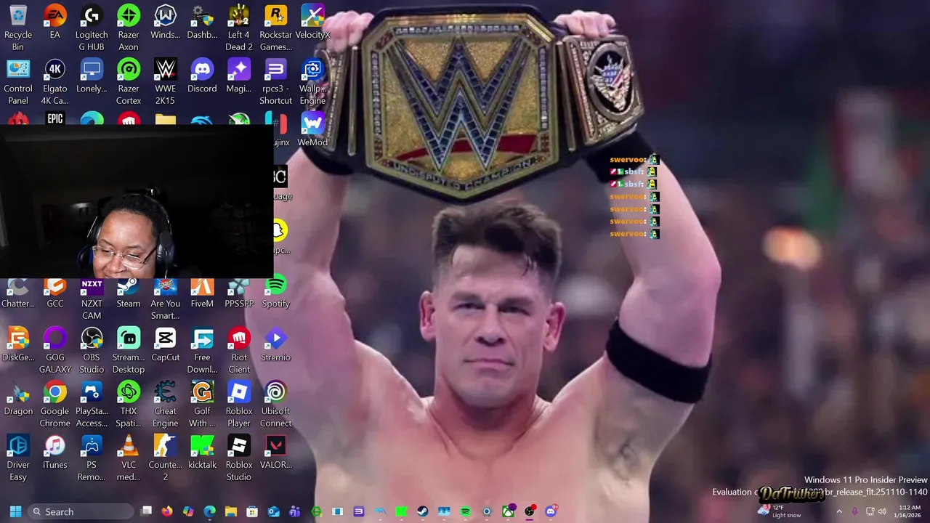Open VelocityX desktop shortcut
Image resolution: width=930 pixels, height=523 pixels.
tap(312, 22)
